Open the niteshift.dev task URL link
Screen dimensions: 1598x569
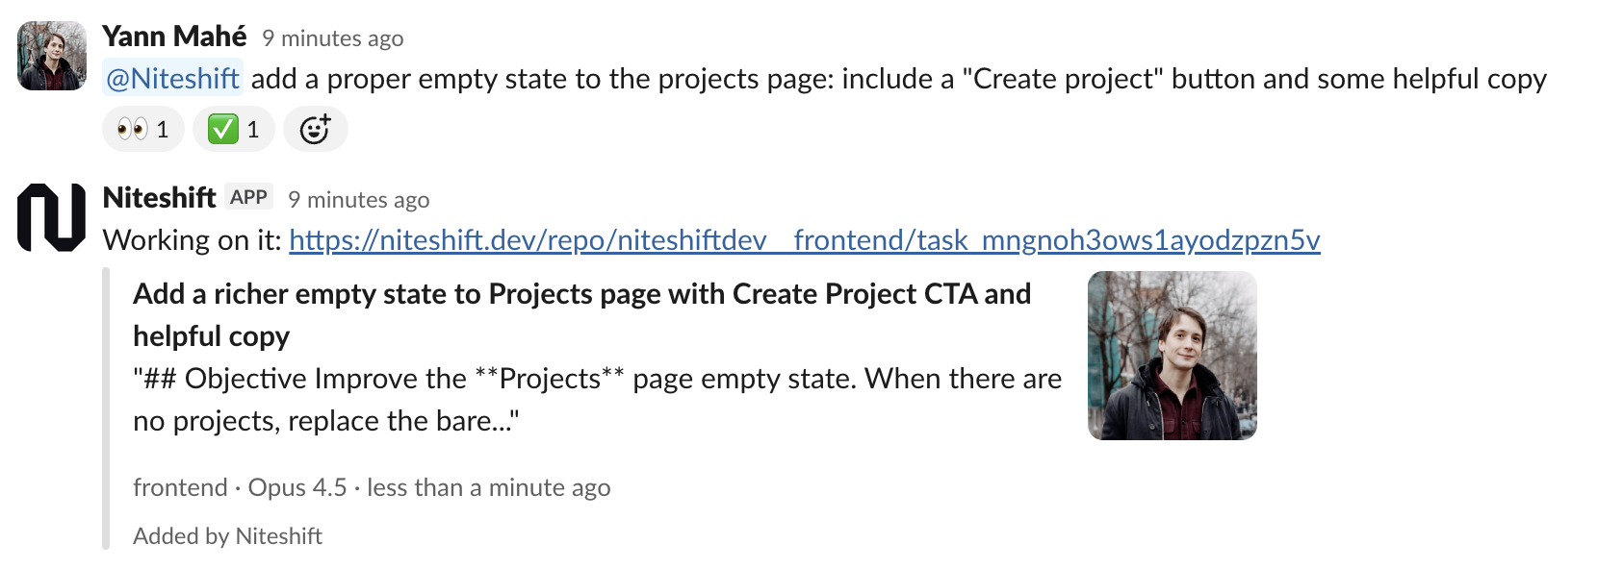[x=804, y=240]
